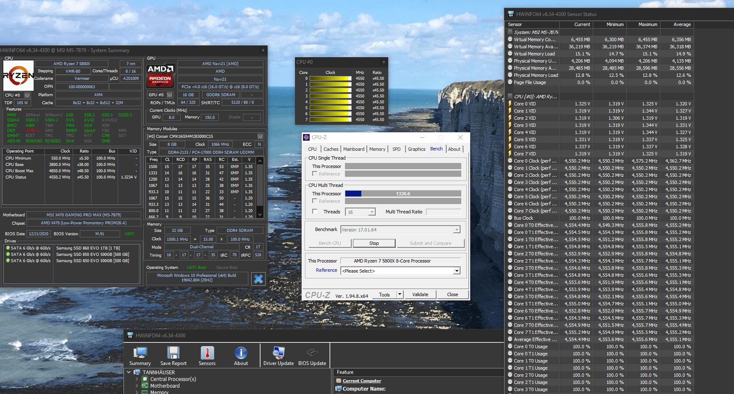Expand the Central Processor(s) node

click(137, 379)
